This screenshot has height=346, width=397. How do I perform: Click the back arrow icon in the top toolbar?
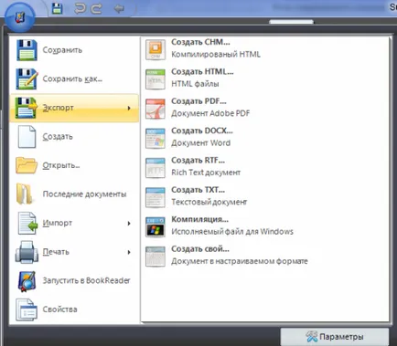pos(119,8)
